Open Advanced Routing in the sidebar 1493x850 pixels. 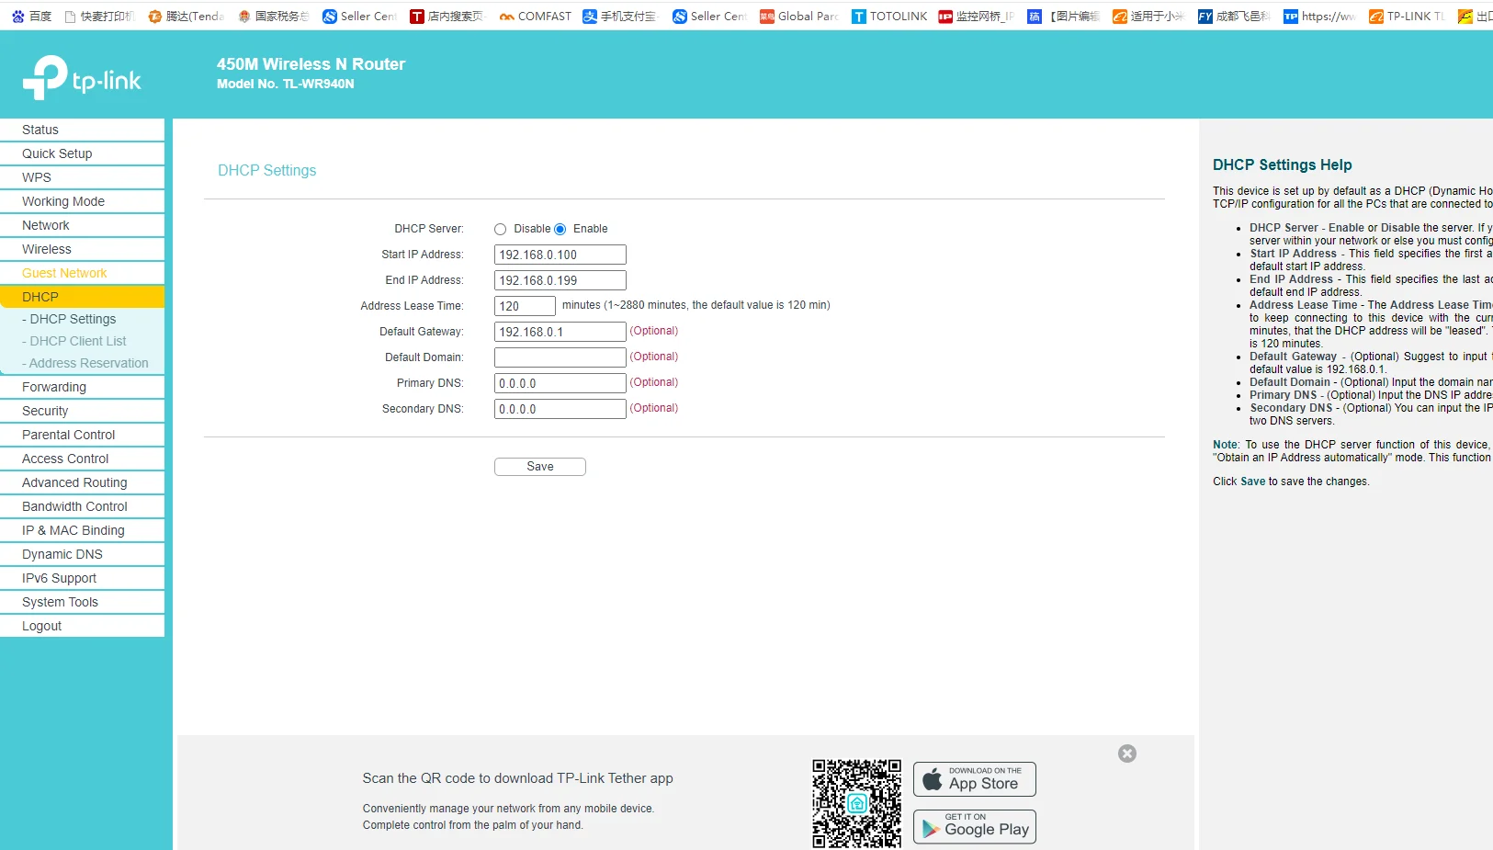[x=82, y=482]
